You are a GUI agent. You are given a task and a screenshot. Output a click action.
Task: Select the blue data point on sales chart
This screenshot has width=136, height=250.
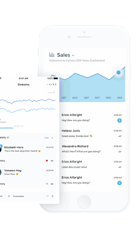pyautogui.click(x=118, y=72)
